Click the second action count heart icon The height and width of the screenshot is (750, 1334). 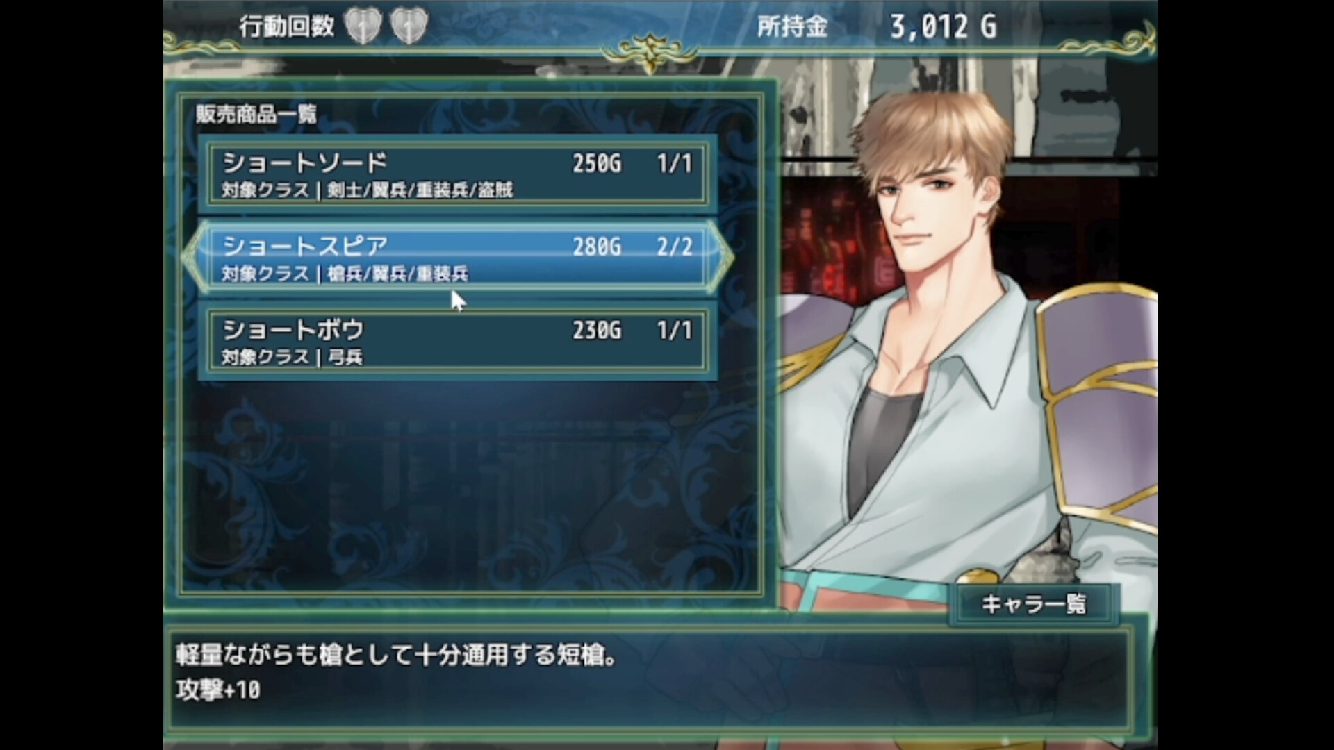point(409,26)
